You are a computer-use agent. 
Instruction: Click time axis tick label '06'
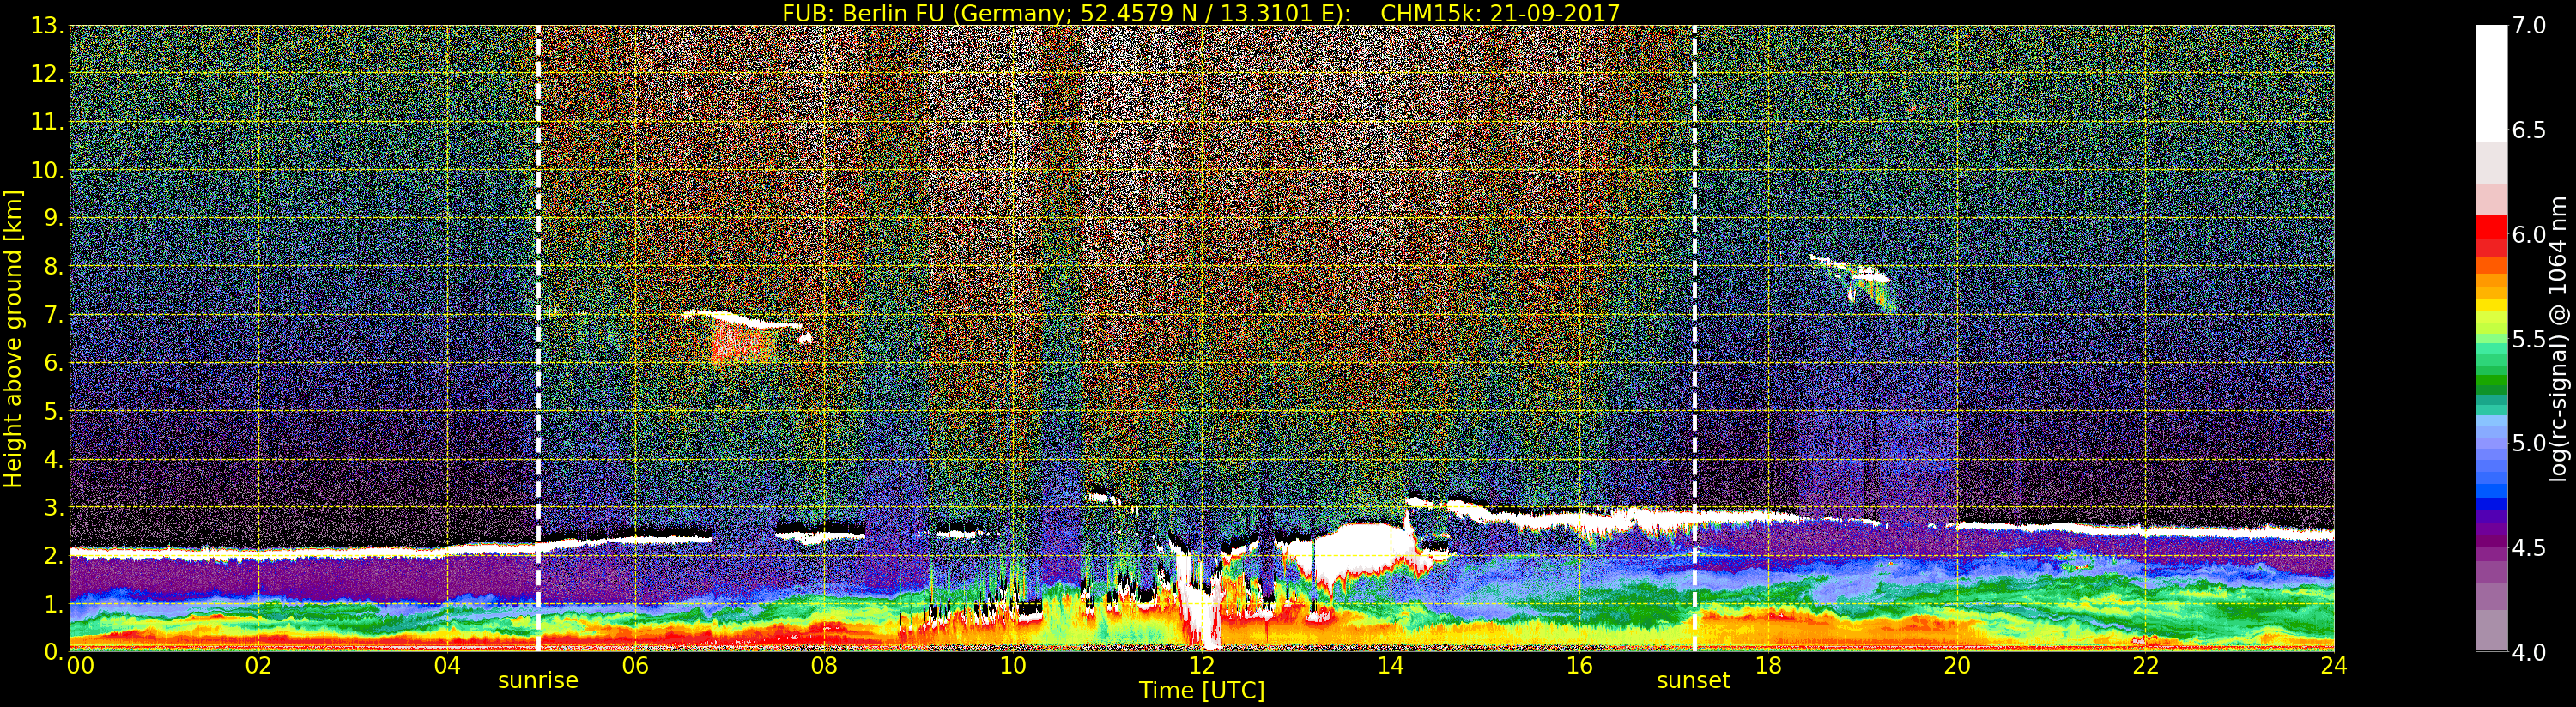point(635,665)
